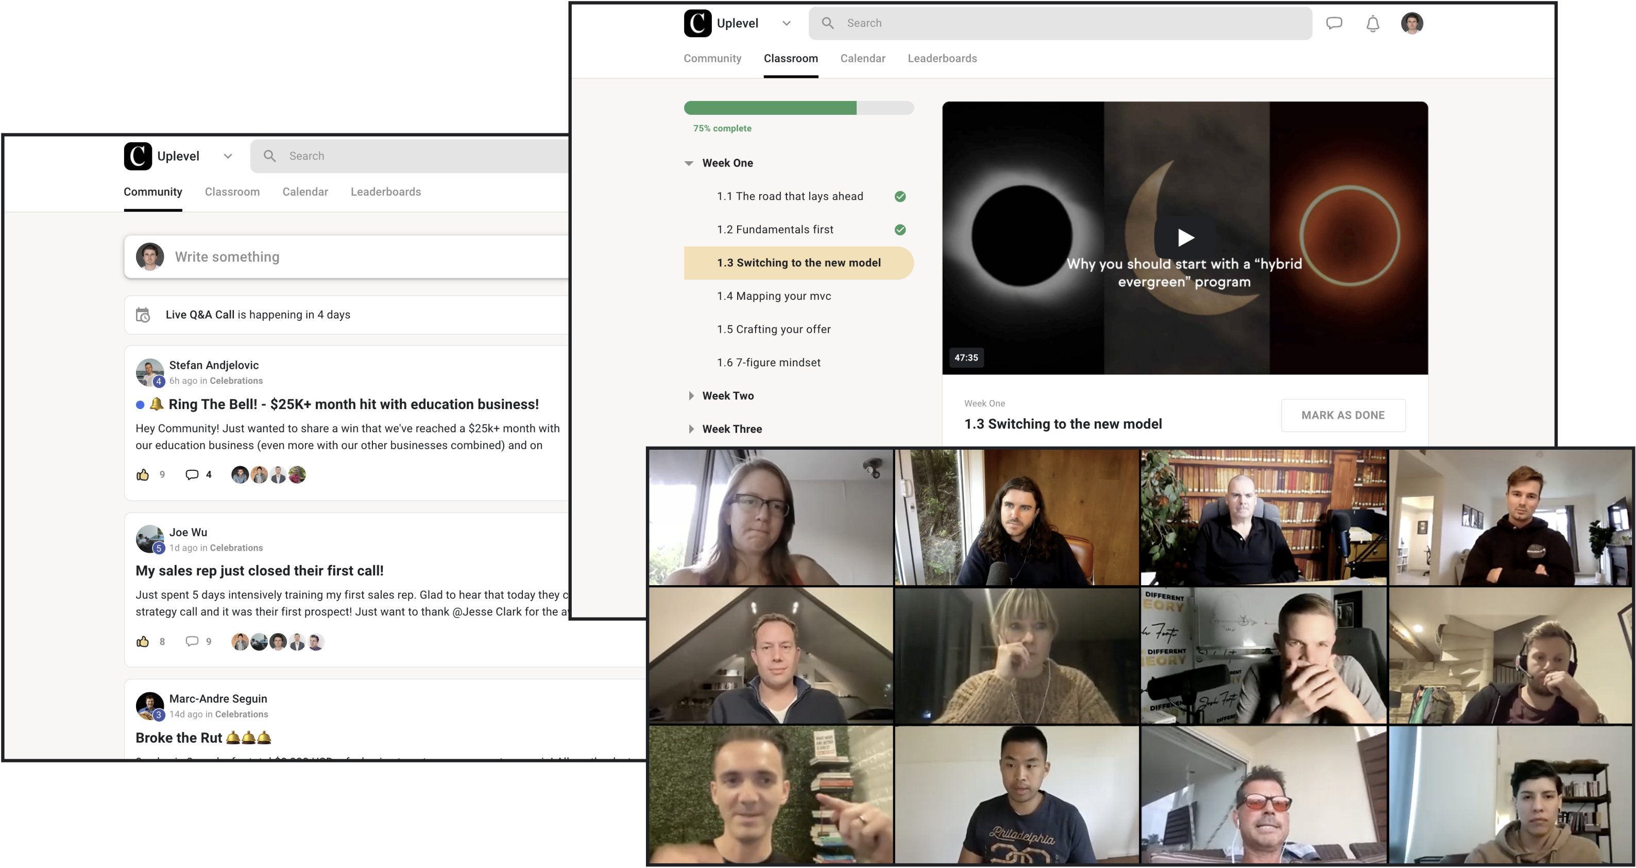
Task: Switch to the Calendar tab in Classroom
Action: (862, 58)
